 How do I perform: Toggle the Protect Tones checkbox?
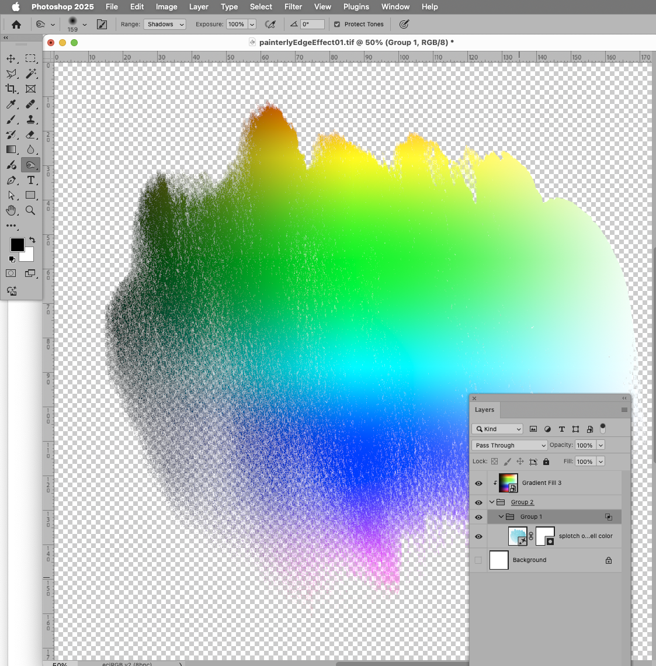coord(336,24)
